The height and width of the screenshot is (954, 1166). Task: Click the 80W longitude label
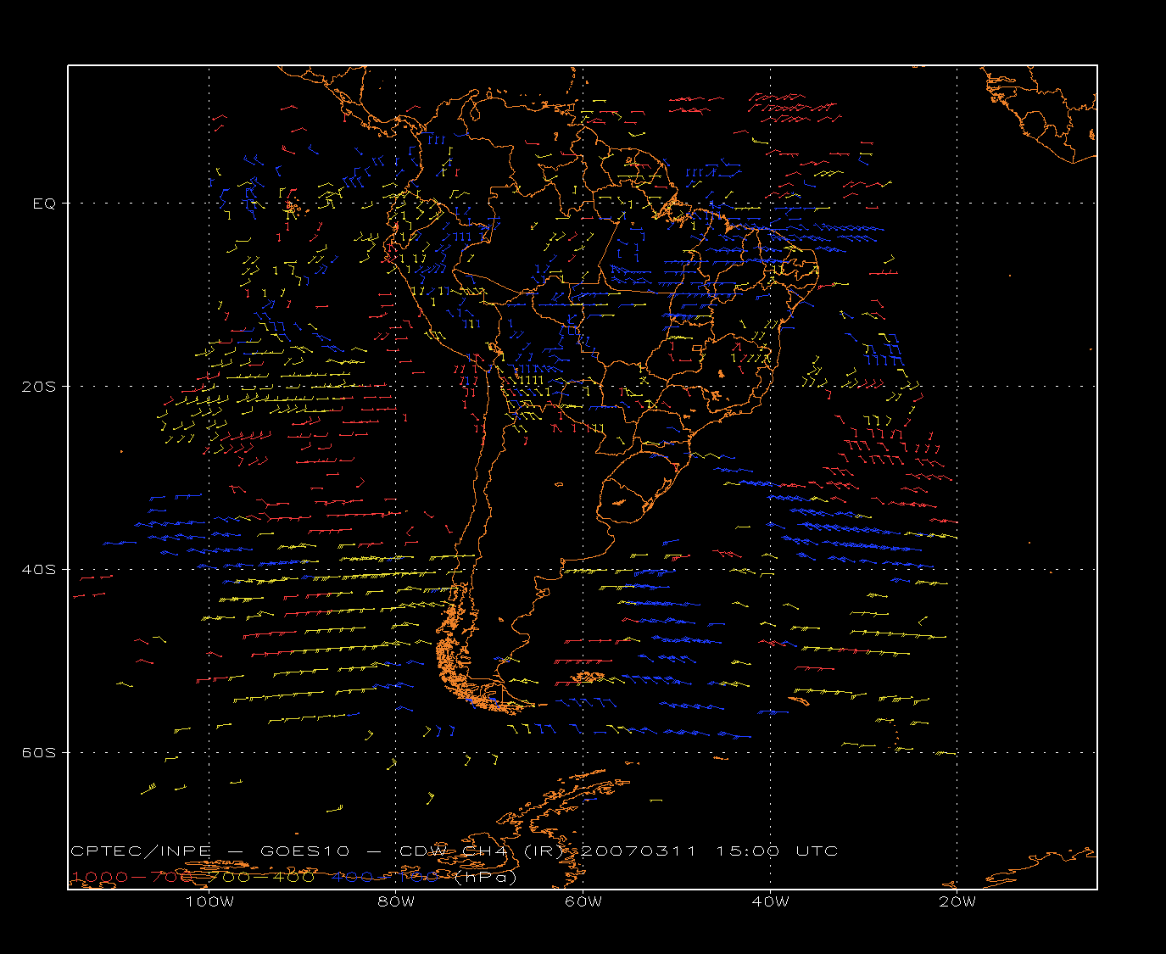(396, 901)
